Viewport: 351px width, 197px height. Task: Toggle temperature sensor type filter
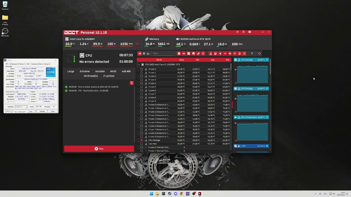tap(211, 54)
